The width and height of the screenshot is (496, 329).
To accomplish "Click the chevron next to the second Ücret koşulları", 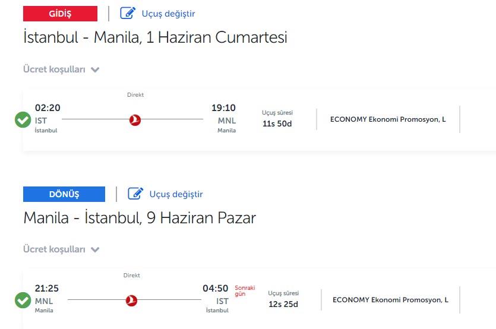I will click(x=95, y=250).
